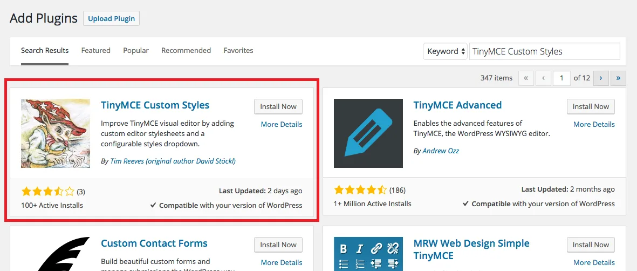637x271 pixels.
Task: Go to previous results page
Action: point(543,78)
